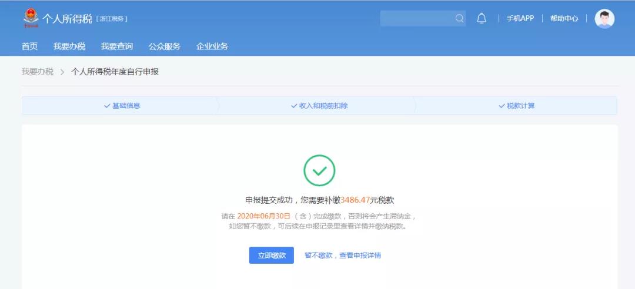Select the 收入和税前扣除 step
The image size is (635, 289).
tap(319, 106)
